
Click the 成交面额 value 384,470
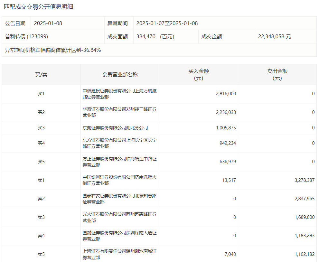(155, 37)
